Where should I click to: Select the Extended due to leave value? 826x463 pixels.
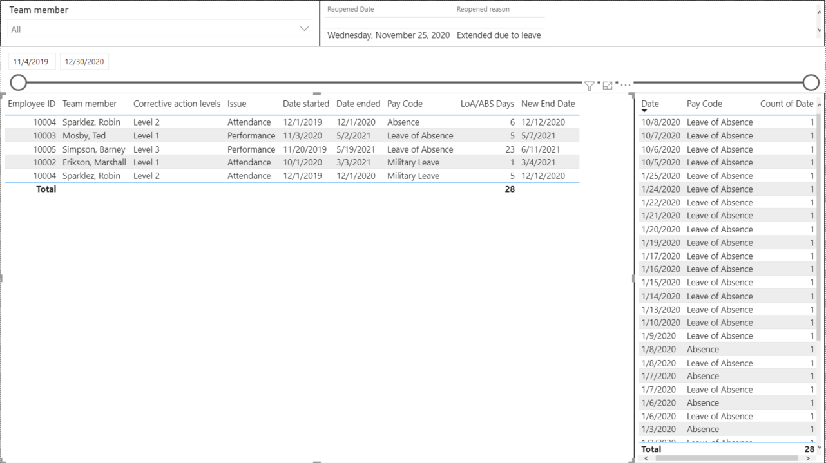point(499,35)
